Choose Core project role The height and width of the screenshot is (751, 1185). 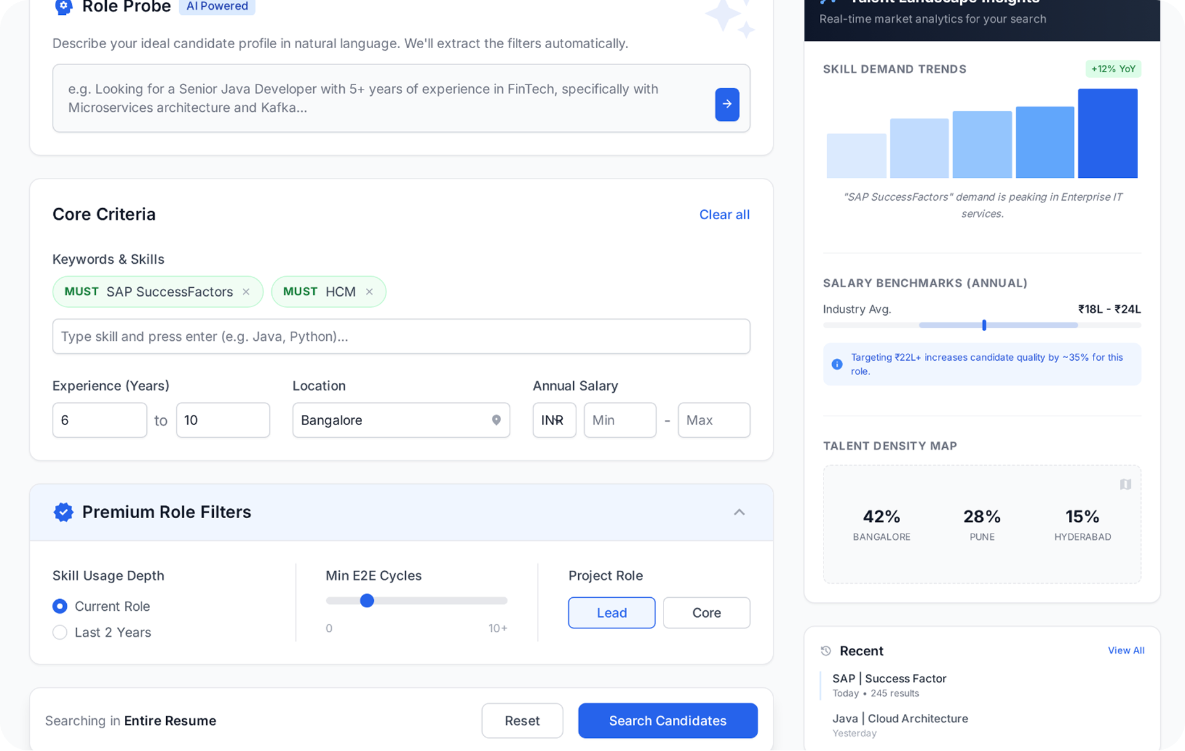tap(706, 613)
